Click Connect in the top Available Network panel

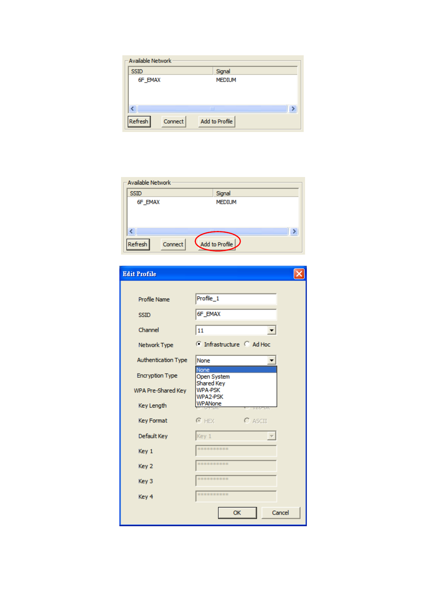click(174, 122)
